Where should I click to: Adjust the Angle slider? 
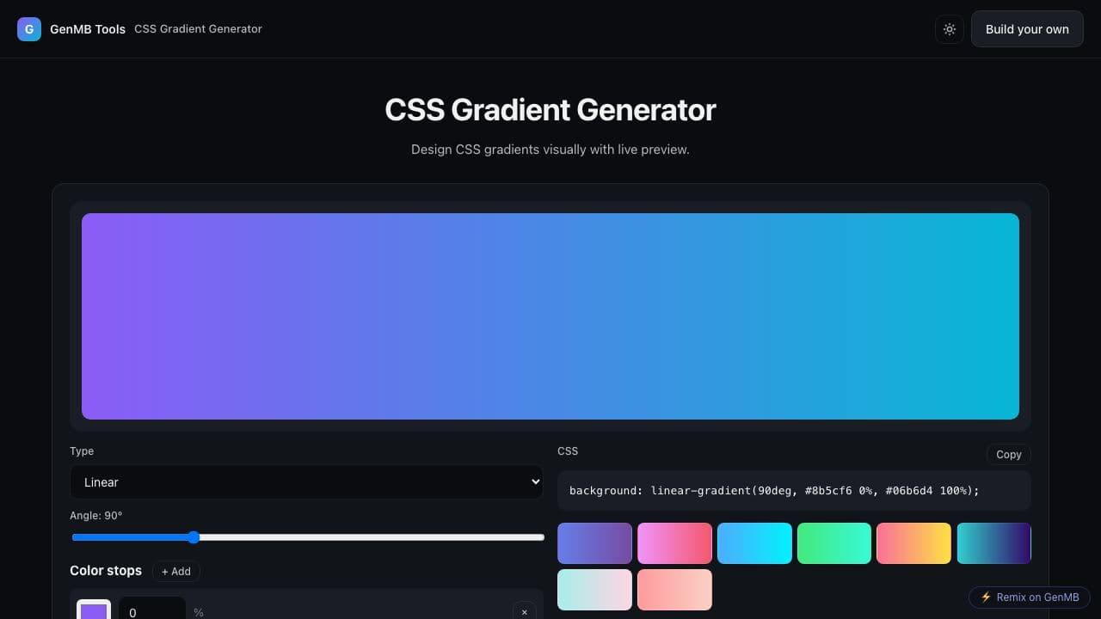coord(308,537)
